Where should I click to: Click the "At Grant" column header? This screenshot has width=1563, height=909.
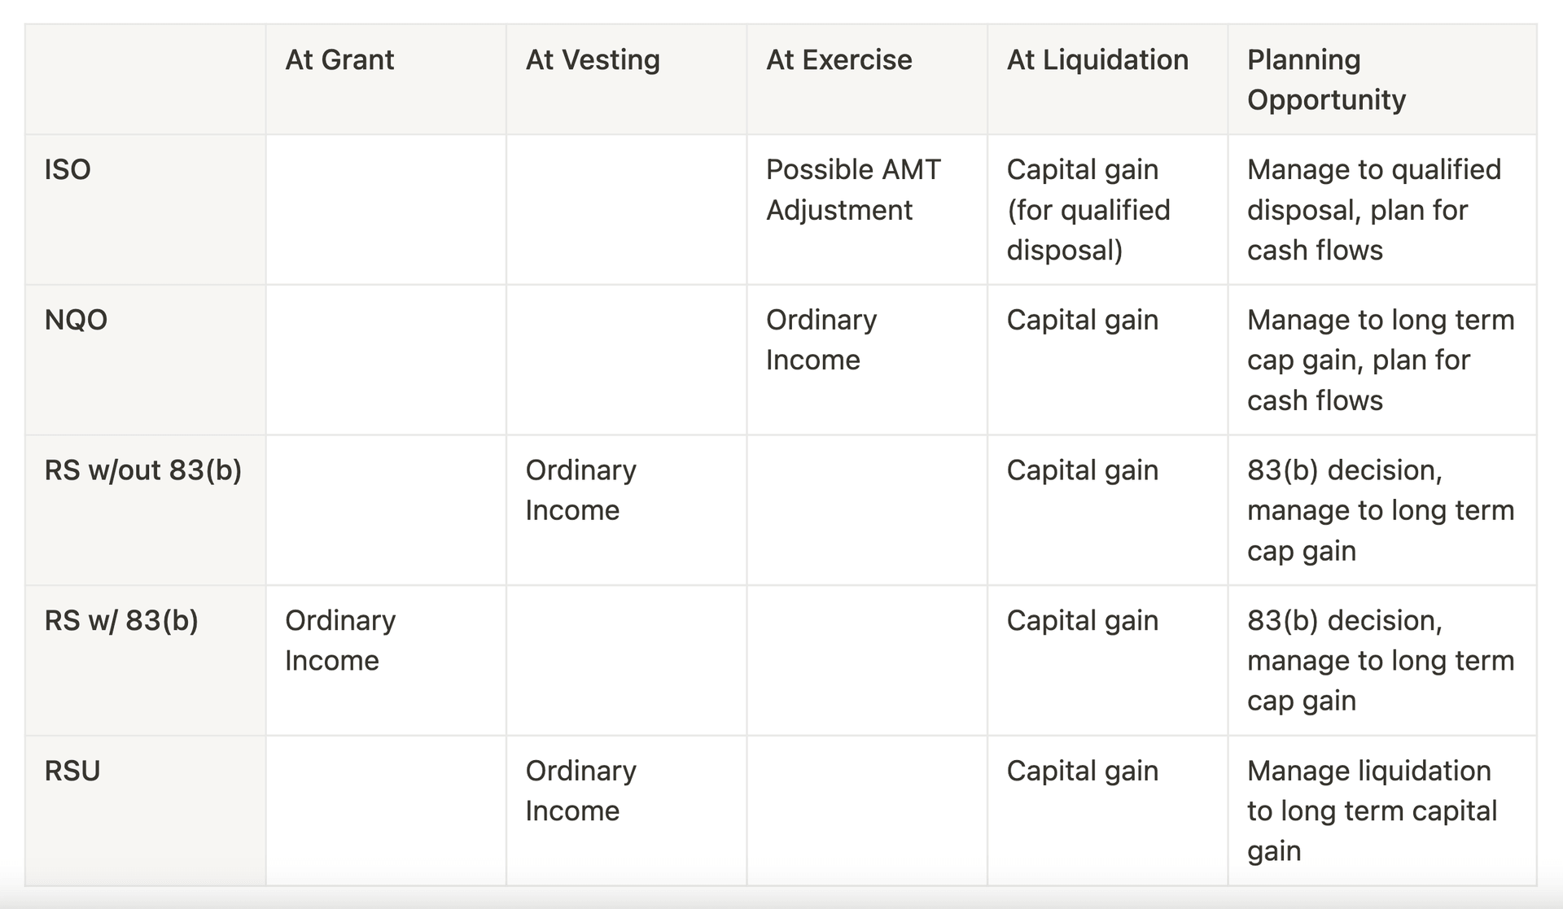tap(386, 80)
